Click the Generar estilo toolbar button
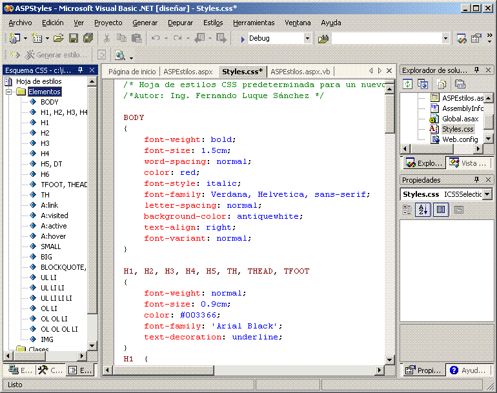 [56, 55]
